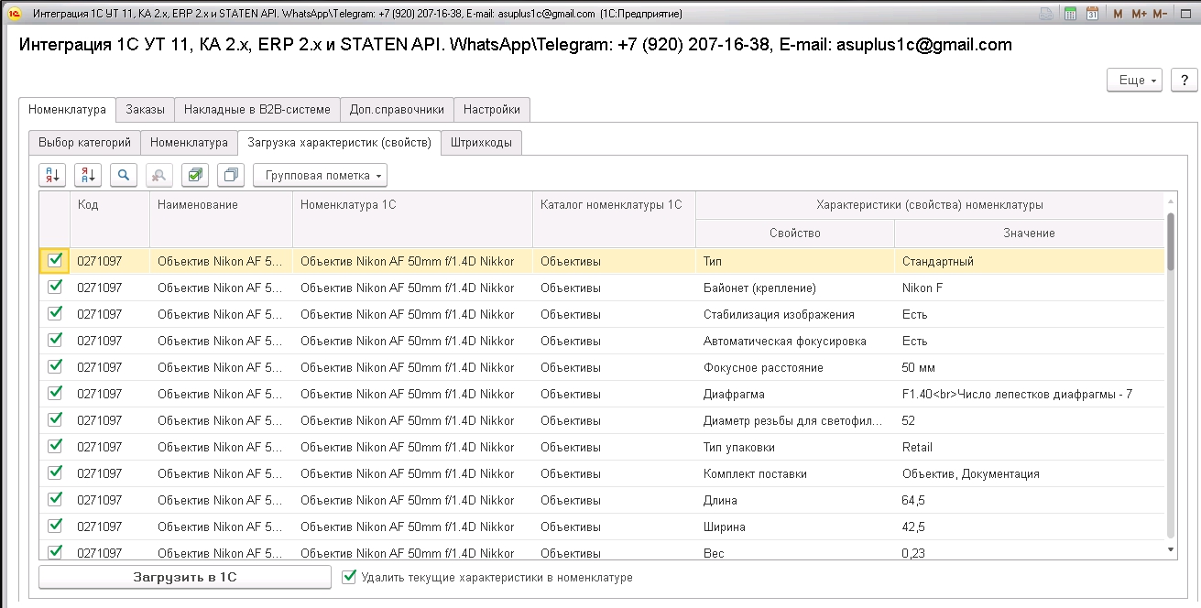Viewport: 1201px width, 608px height.
Task: Sort the list ascending (А-Я)
Action: pyautogui.click(x=52, y=175)
